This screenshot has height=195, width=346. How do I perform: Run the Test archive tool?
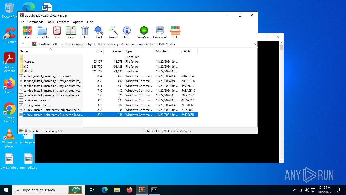(x=57, y=32)
